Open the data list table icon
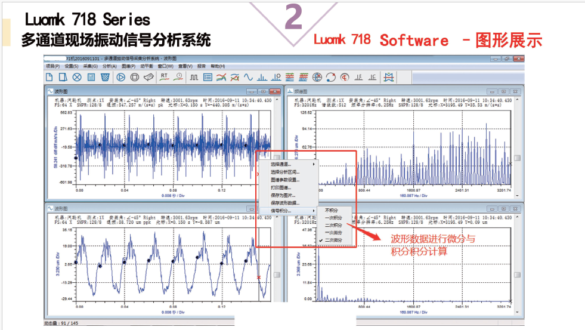Screen dimensions: 585x330 208,77
